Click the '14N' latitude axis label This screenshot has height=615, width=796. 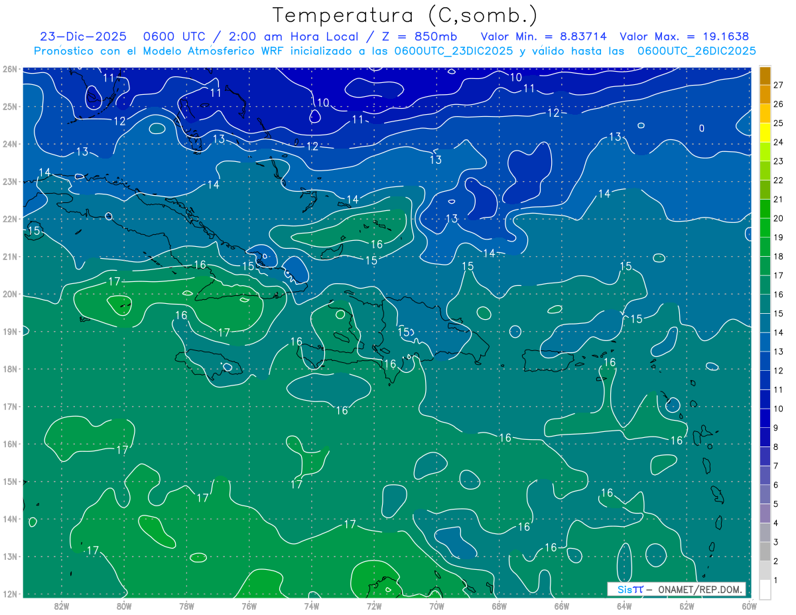[x=10, y=518]
